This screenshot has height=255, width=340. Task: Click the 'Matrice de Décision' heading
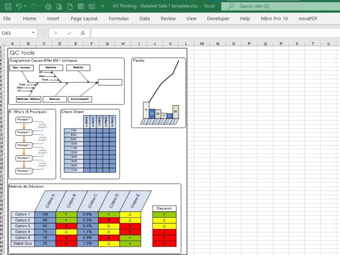[x=26, y=186]
